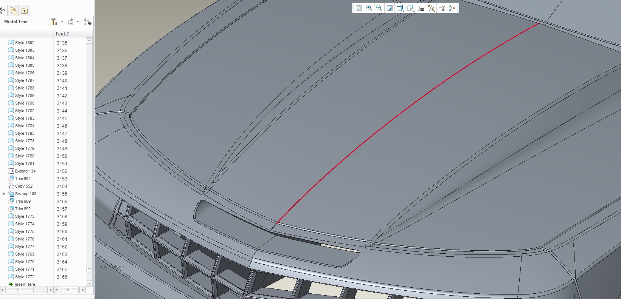Select the Extend 134 feature

pos(25,171)
